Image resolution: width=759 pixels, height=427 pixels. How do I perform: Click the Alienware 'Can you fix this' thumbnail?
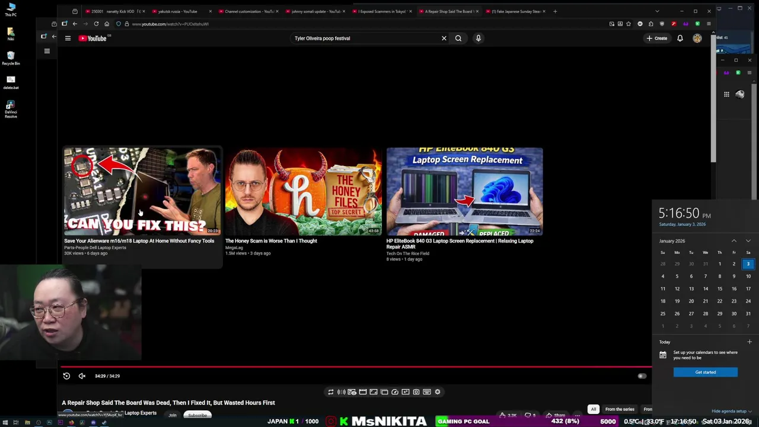pos(142,192)
